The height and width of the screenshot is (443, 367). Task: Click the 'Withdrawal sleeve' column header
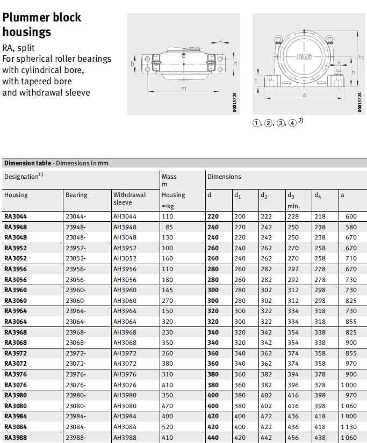(x=129, y=198)
